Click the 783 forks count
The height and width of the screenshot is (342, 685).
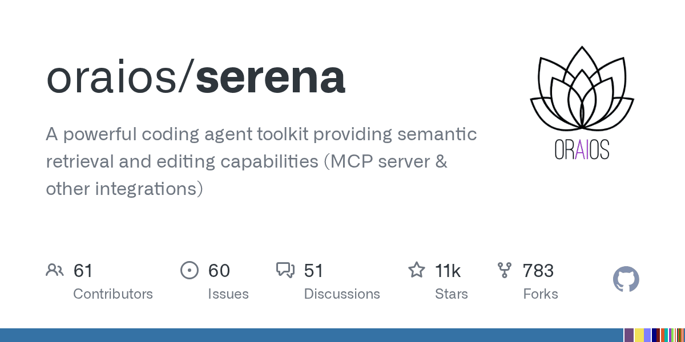(x=538, y=270)
